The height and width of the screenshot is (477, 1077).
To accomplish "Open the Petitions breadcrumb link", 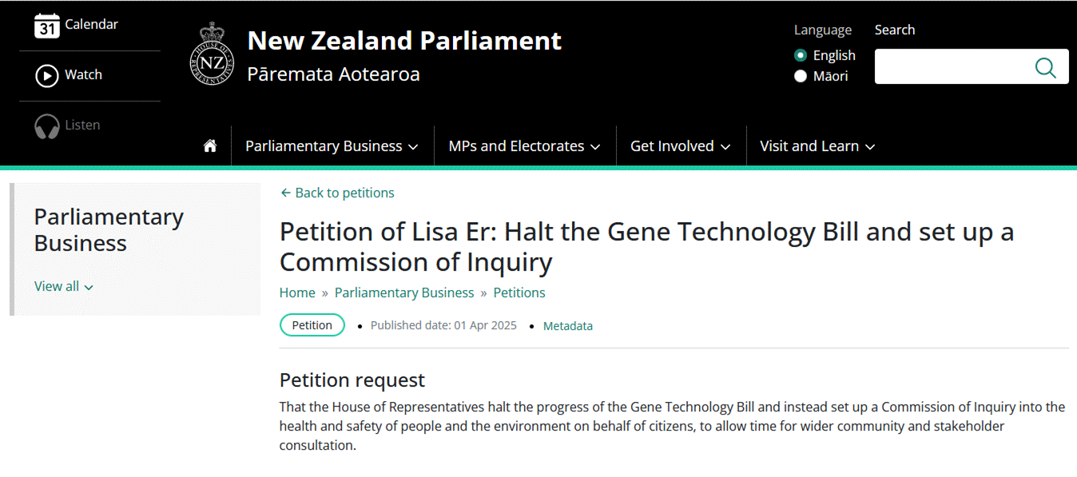I will 519,293.
